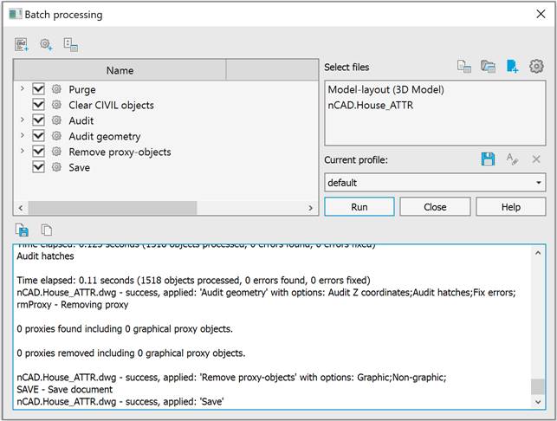Open settings gear for Remove proxy-objects
The height and width of the screenshot is (421, 557).
tap(56, 152)
